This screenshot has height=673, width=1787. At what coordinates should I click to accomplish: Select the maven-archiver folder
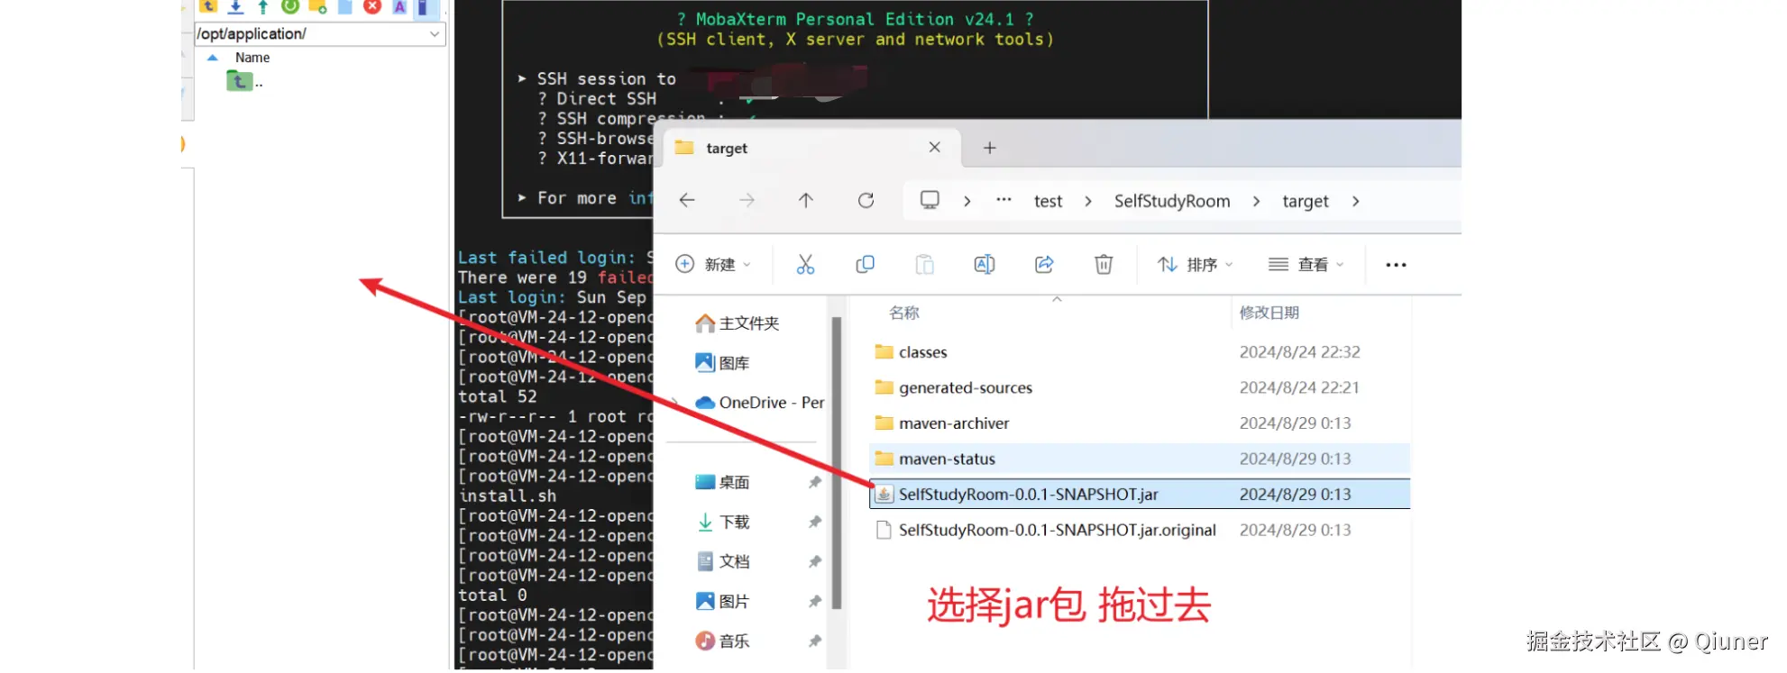click(1140, 423)
